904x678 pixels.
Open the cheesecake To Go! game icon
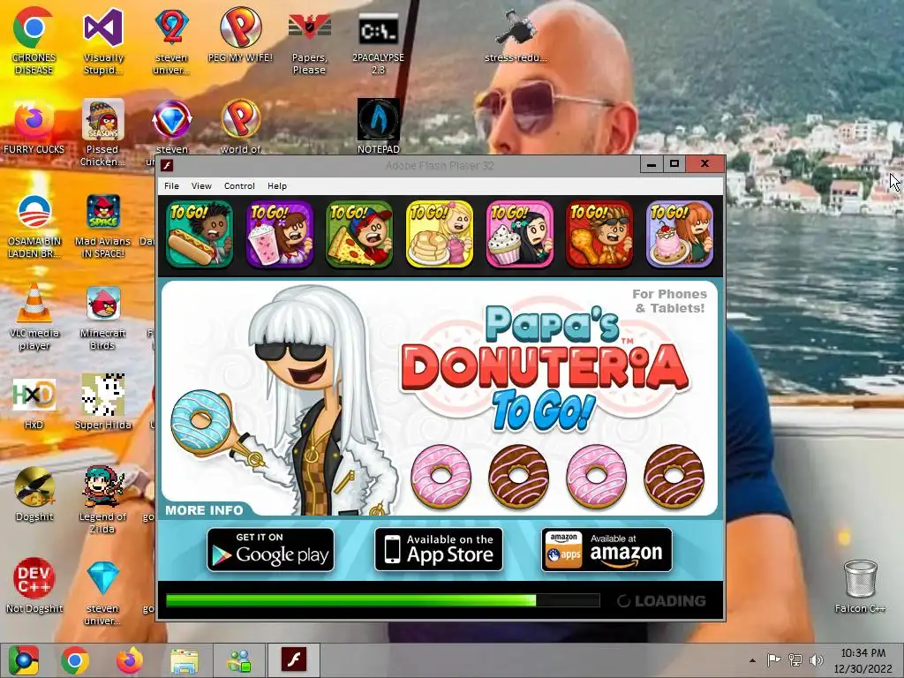click(680, 234)
